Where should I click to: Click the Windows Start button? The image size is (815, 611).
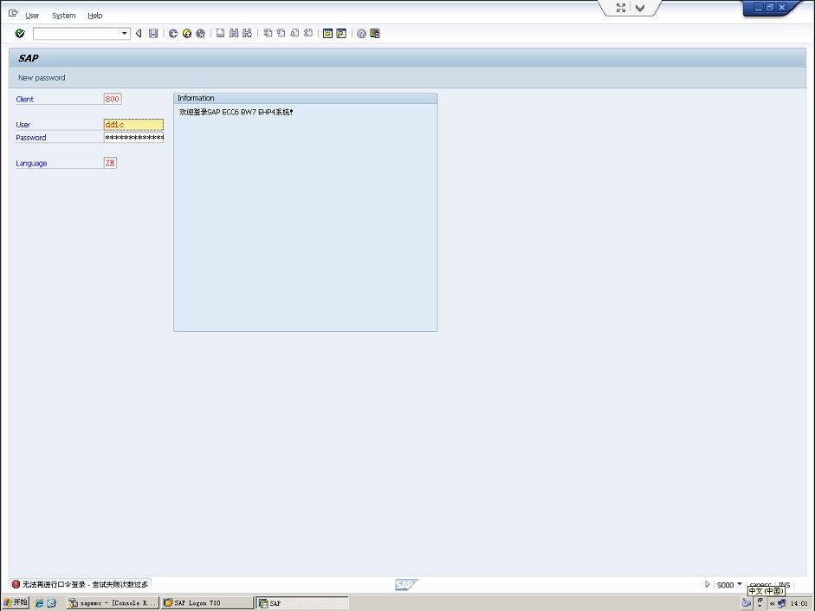click(x=16, y=602)
